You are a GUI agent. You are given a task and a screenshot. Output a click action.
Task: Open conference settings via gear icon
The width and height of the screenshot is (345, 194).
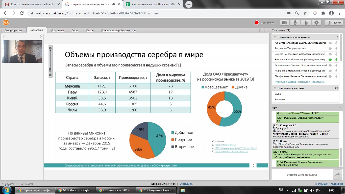pos(316,23)
